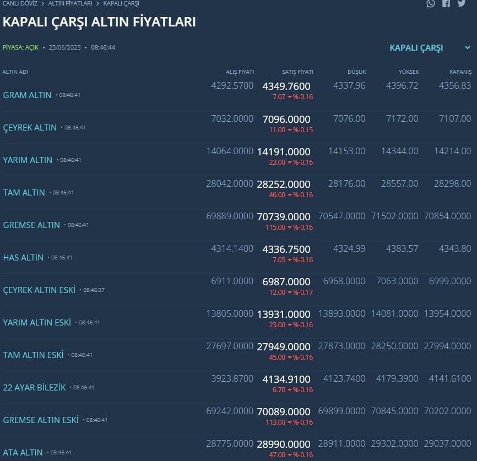The width and height of the screenshot is (477, 461).
Task: Open YARIM ALTIN ESKİ details
Action: coord(37,323)
